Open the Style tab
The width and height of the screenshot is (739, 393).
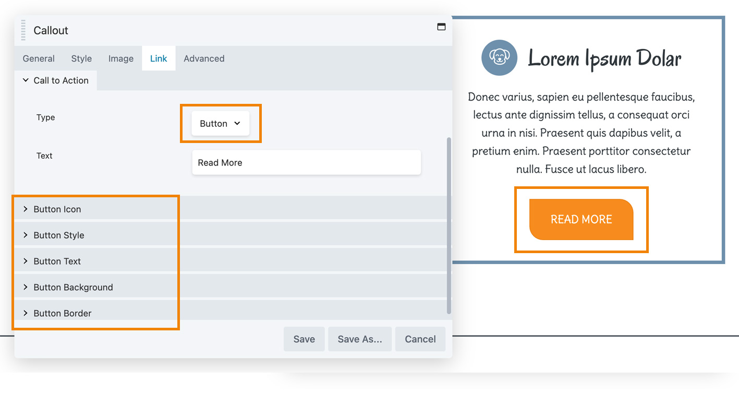81,58
